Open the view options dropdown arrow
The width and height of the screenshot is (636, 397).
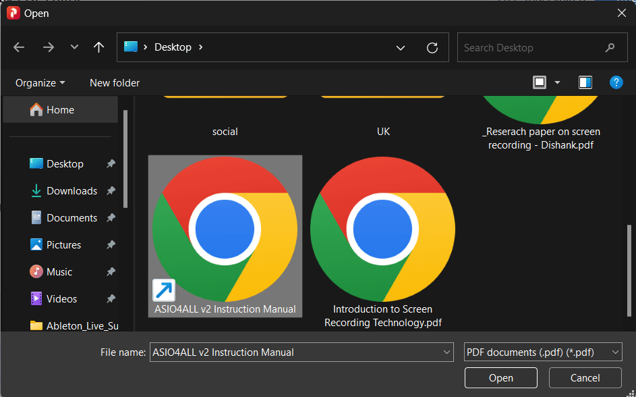pyautogui.click(x=557, y=82)
